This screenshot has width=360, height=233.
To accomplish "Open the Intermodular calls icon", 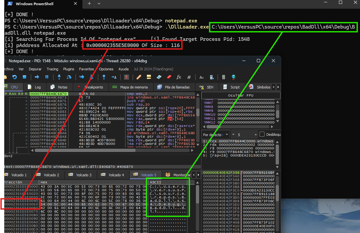I will pos(212,77).
